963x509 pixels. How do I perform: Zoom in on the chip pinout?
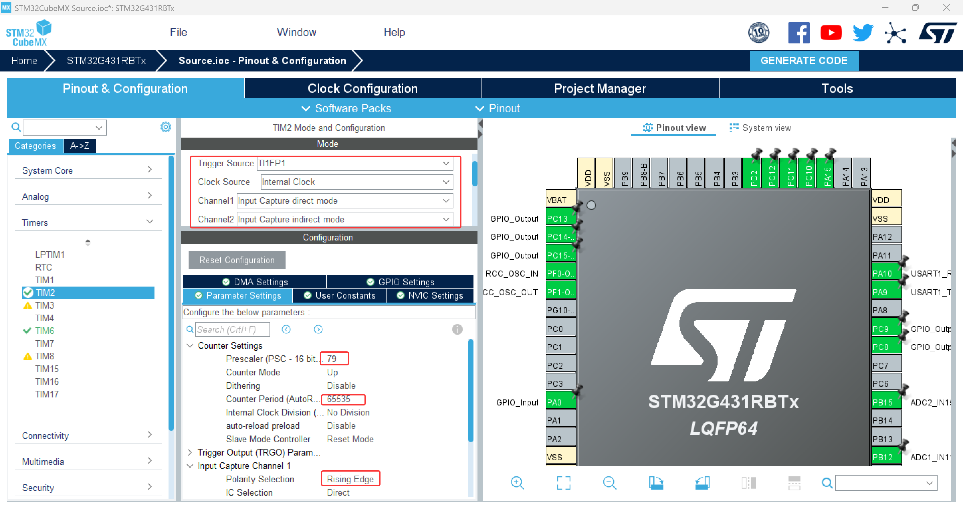pyautogui.click(x=517, y=483)
